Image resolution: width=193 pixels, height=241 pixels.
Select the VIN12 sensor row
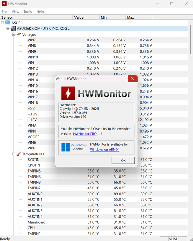(x=107, y=68)
